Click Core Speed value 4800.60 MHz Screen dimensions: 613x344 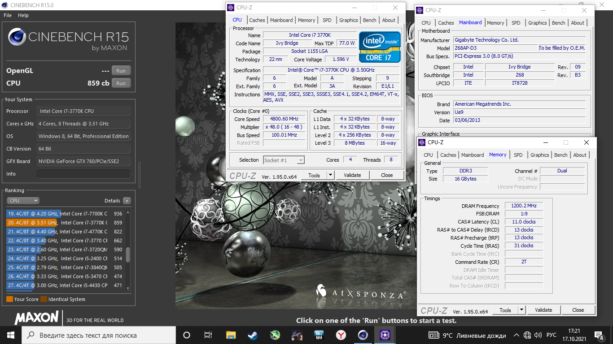click(x=284, y=119)
